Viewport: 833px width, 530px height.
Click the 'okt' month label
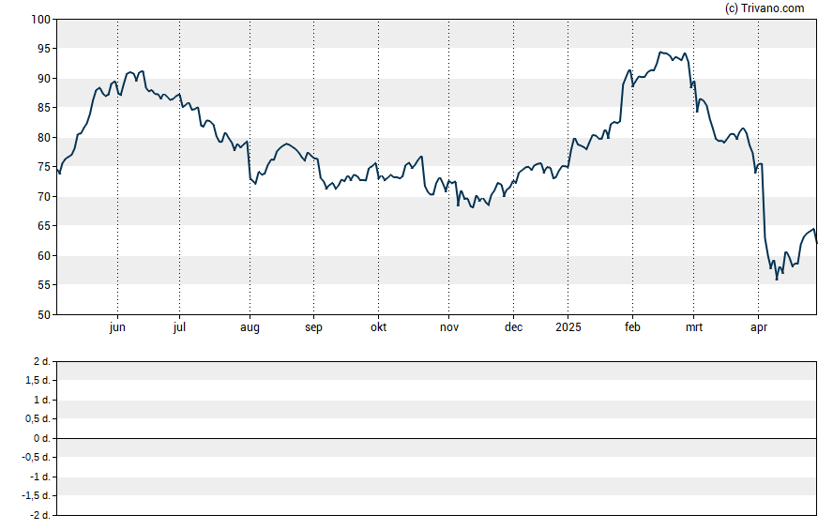(x=378, y=327)
